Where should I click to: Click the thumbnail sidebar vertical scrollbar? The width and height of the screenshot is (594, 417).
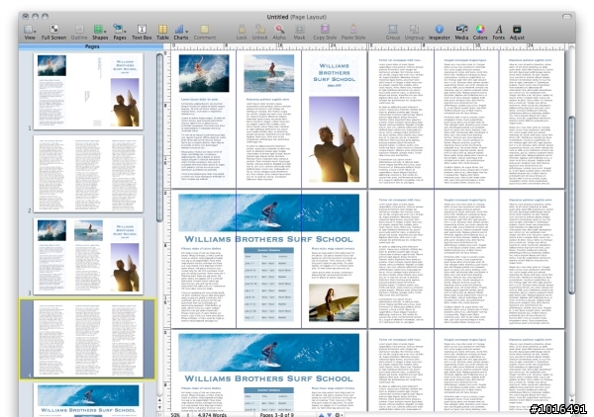tap(159, 138)
